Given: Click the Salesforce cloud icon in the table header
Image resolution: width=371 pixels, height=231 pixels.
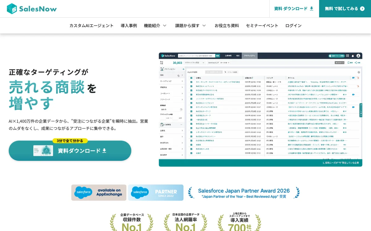Looking at the screenshot, I should coord(353,78).
